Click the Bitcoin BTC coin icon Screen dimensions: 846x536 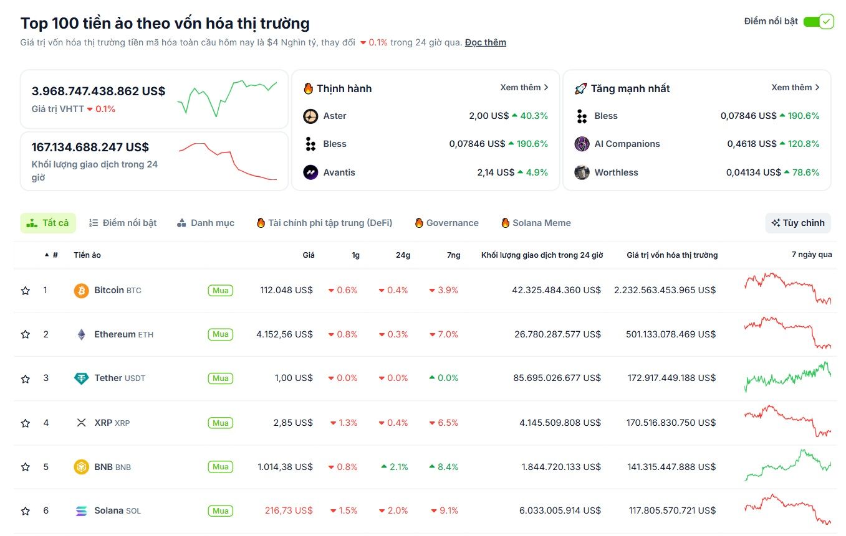pos(80,290)
